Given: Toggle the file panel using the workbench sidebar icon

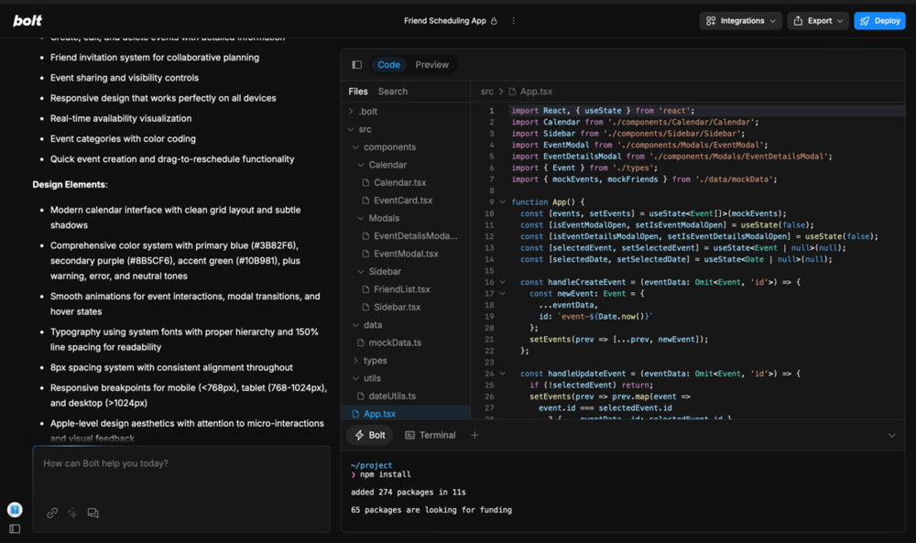Looking at the screenshot, I should [x=356, y=65].
